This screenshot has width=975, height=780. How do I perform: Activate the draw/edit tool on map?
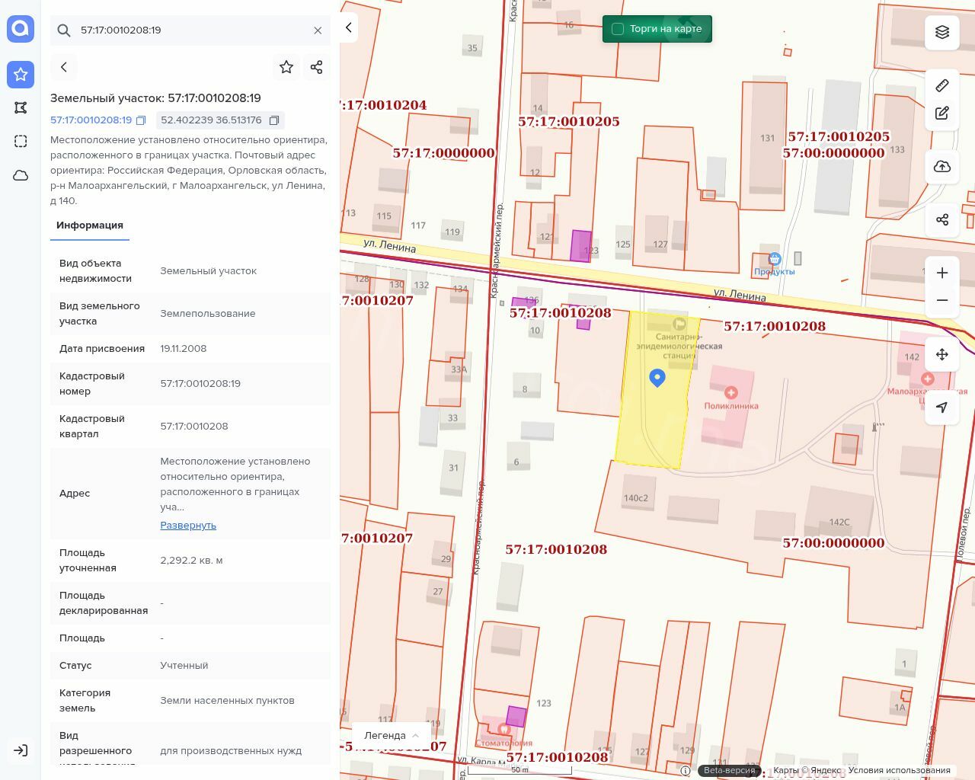pyautogui.click(x=942, y=113)
